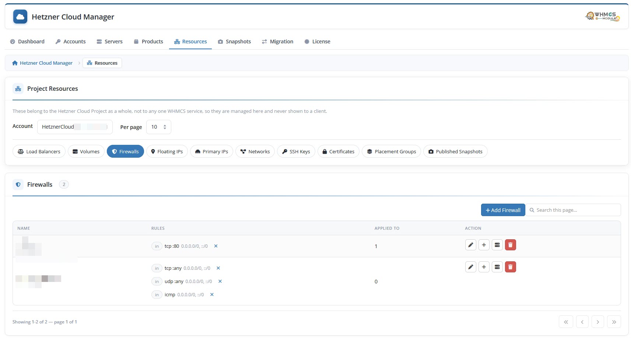
Task: Click the Project Resources header icon
Action: pos(18,89)
